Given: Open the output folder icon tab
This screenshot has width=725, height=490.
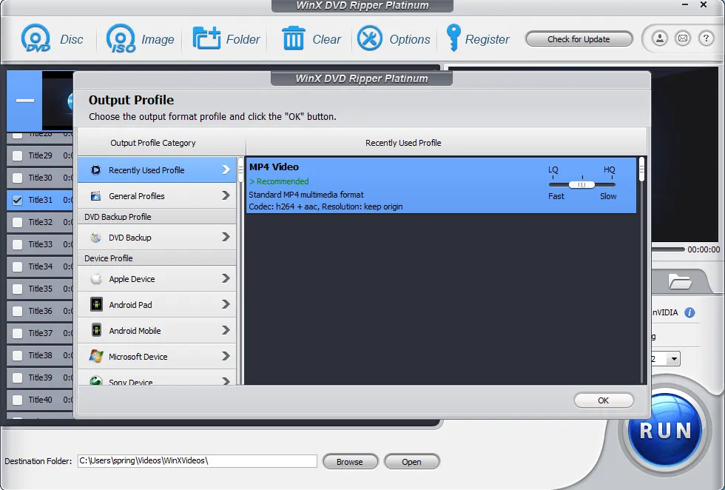Looking at the screenshot, I should pos(679,281).
